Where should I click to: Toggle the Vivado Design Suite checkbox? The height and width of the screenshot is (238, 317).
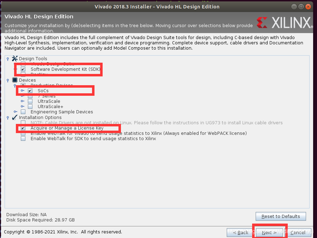pos(23,64)
